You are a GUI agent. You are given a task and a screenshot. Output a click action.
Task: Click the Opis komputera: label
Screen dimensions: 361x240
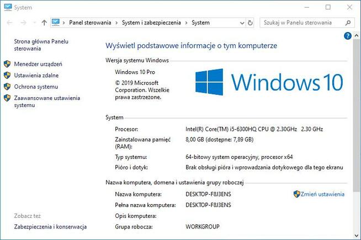pos(136,216)
